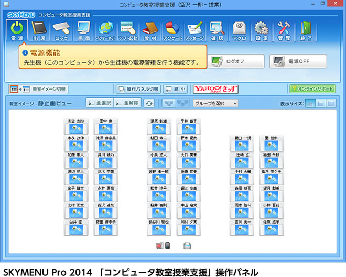Click 全選択 to select all students
The image size is (346, 277).
100,103
